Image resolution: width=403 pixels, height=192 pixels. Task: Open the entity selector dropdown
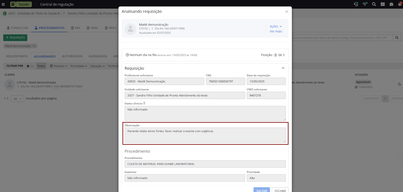[37, 13]
